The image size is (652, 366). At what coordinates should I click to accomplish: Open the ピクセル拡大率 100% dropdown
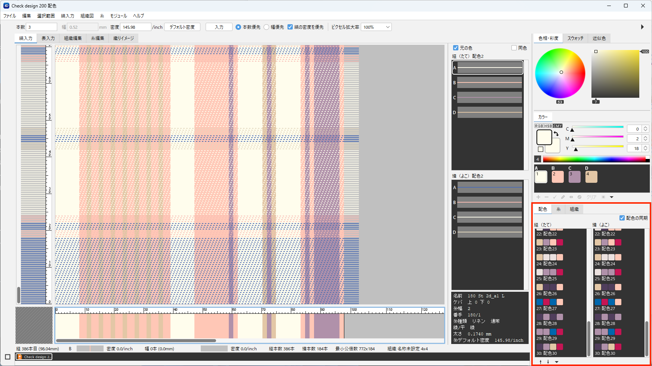[376, 27]
